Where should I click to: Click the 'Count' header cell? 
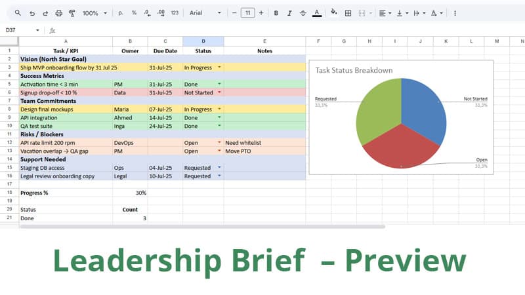130,209
